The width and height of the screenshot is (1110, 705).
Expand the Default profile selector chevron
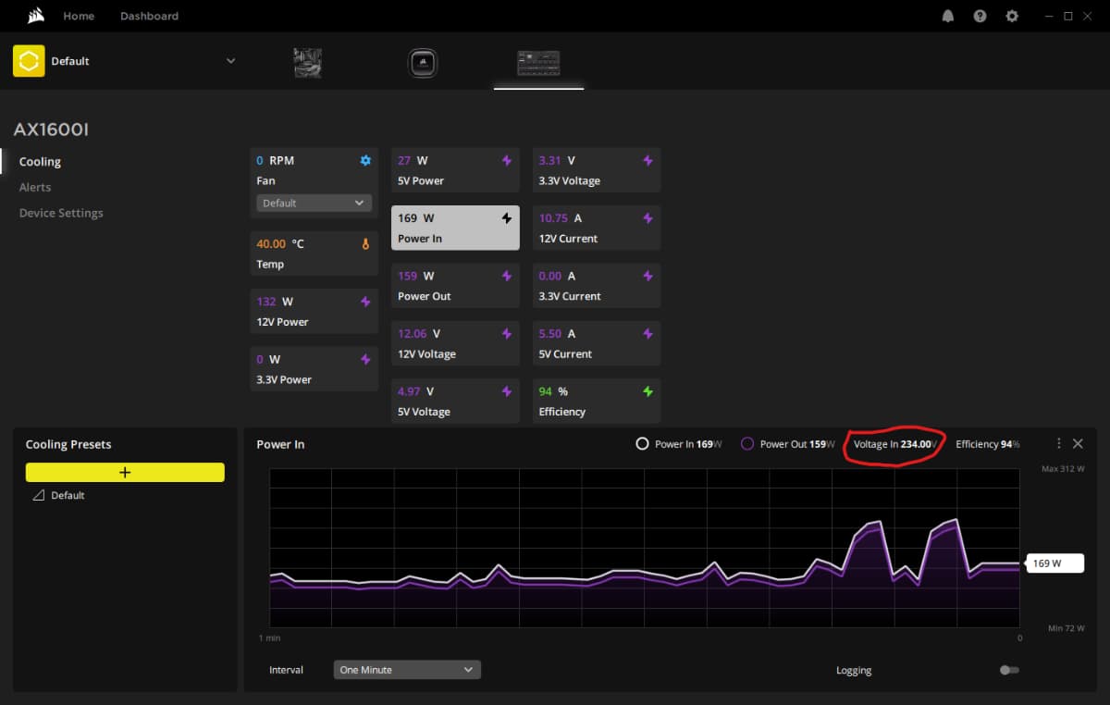[230, 61]
